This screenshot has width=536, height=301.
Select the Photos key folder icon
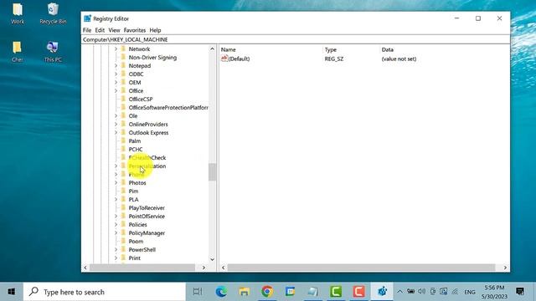pyautogui.click(x=123, y=182)
